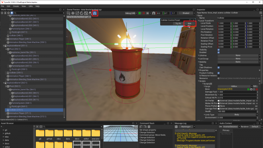Undo via the Command Stack undo icon
Image resolution: width=263 pixels, height=148 pixels.
141,127
